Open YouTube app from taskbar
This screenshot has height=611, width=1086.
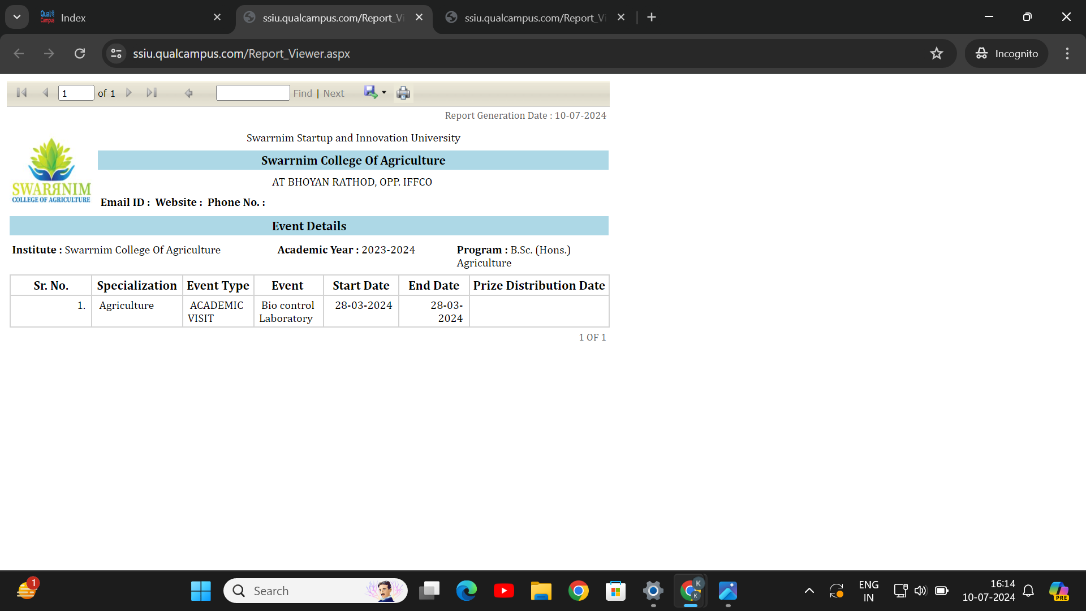504,591
